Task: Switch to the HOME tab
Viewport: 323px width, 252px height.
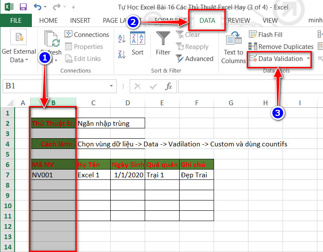Action: (x=48, y=20)
